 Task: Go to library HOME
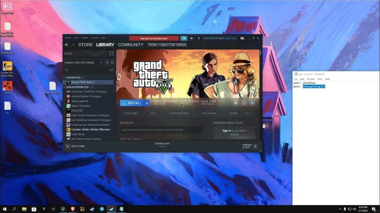(69, 54)
